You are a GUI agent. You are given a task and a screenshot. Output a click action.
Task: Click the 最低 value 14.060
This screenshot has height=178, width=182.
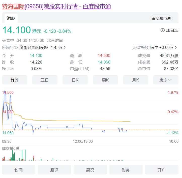tap(104, 62)
